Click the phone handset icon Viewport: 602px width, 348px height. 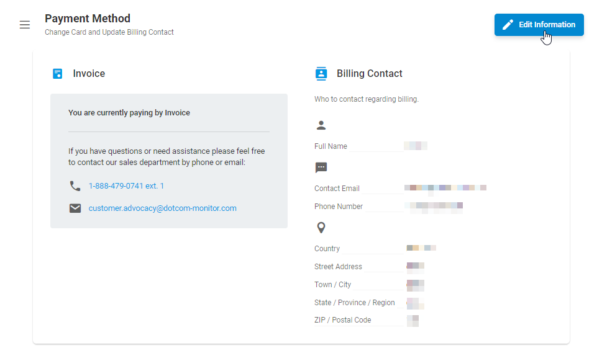[75, 186]
